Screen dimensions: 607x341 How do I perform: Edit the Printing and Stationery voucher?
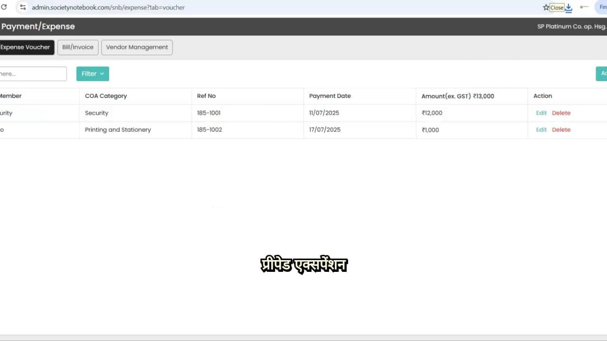point(541,130)
